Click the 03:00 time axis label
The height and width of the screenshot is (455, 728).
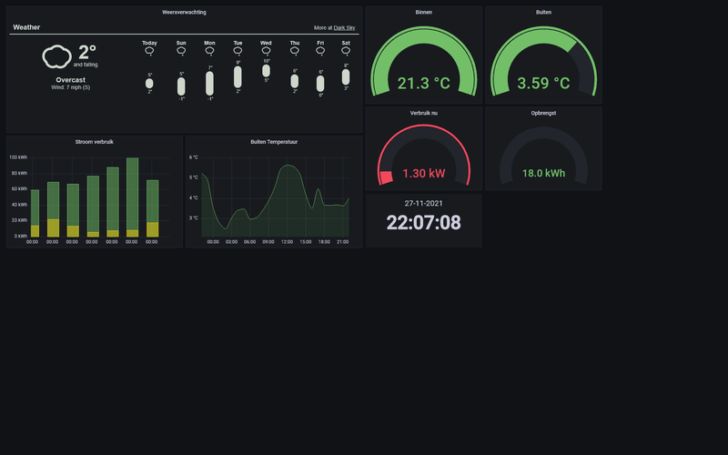pos(231,242)
